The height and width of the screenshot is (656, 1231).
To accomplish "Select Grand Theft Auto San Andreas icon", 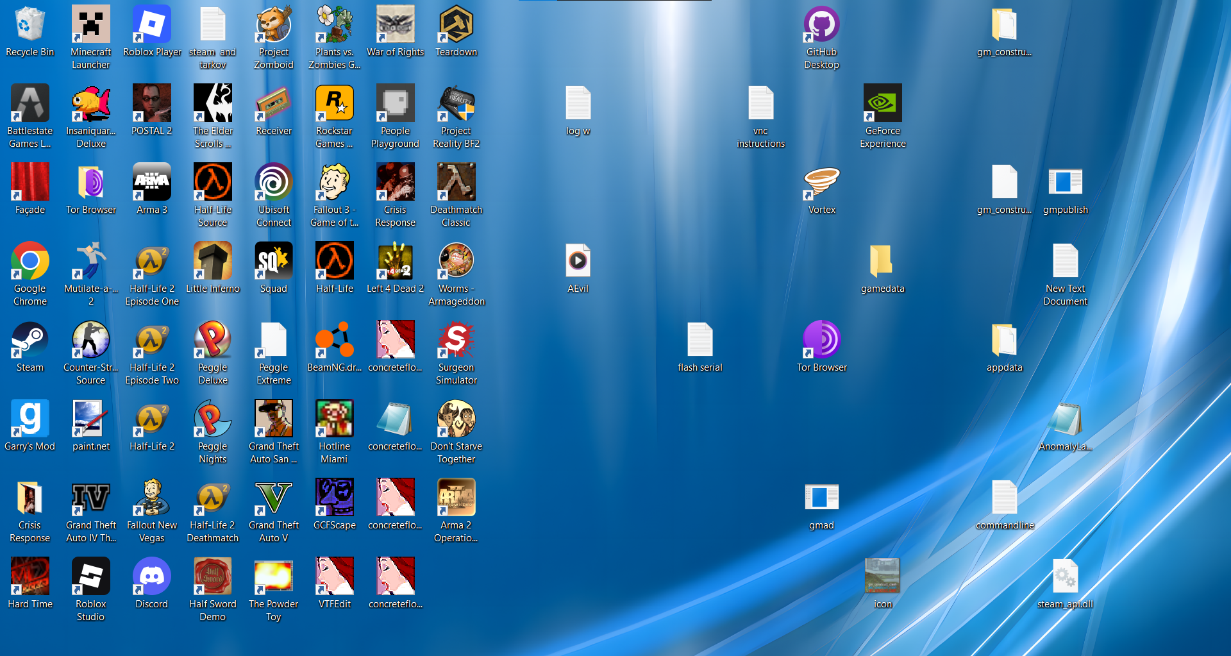I will 274,418.
